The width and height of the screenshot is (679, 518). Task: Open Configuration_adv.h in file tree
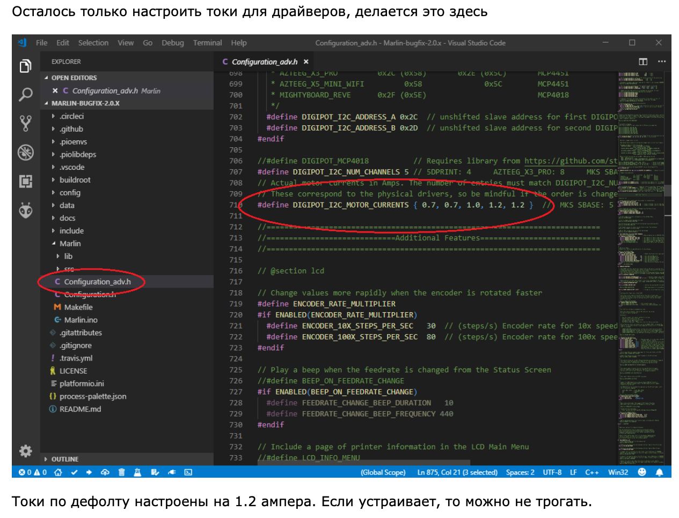coord(97,282)
